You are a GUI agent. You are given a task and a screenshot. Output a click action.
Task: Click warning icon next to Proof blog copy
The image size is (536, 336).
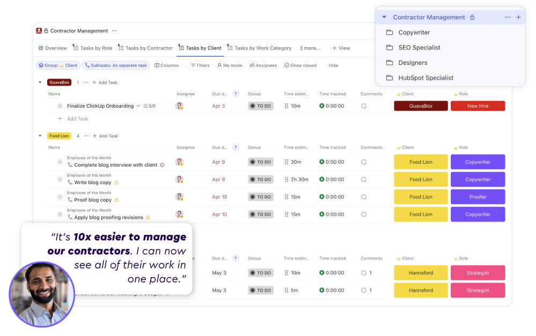tap(116, 200)
